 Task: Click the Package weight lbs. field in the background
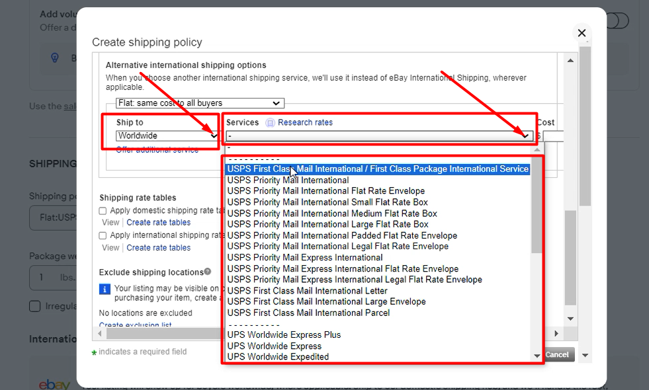tap(54, 278)
